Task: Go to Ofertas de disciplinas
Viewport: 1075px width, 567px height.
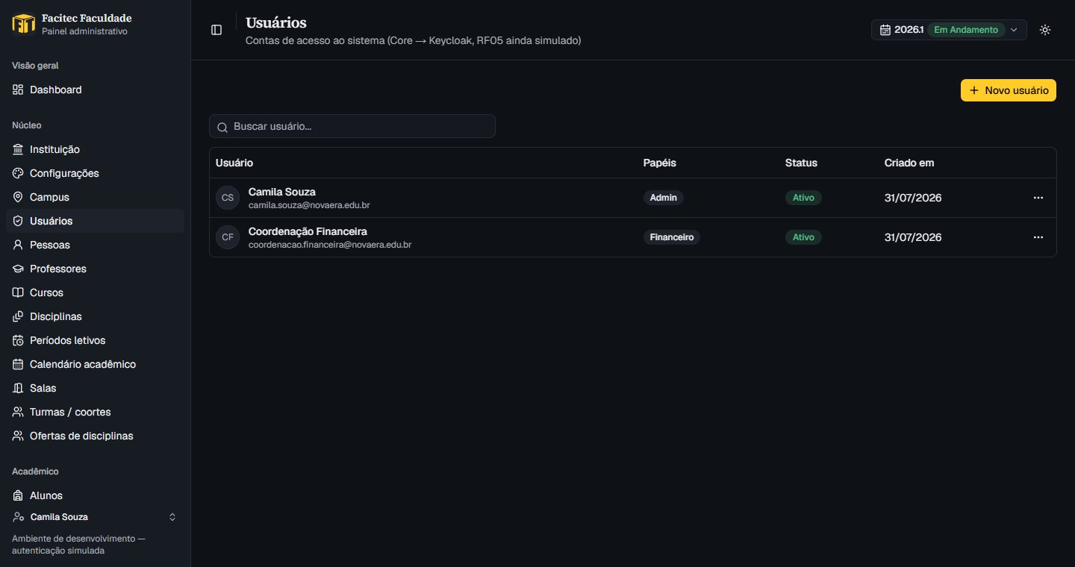Action: tap(95, 436)
